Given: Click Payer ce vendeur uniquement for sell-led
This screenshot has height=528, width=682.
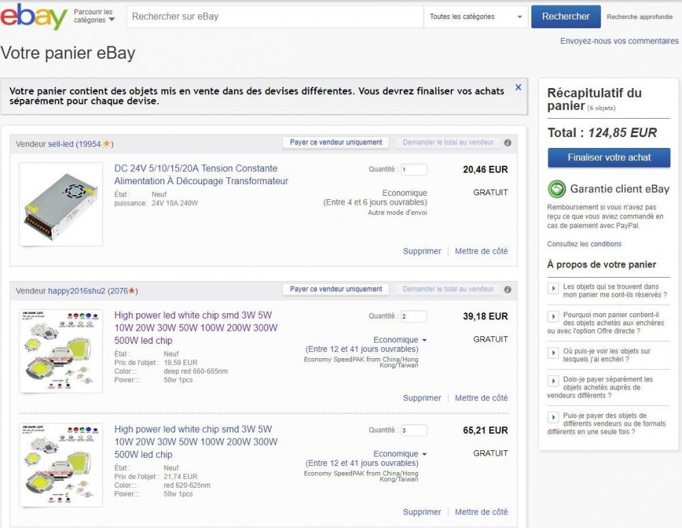Looking at the screenshot, I should click(x=336, y=142).
